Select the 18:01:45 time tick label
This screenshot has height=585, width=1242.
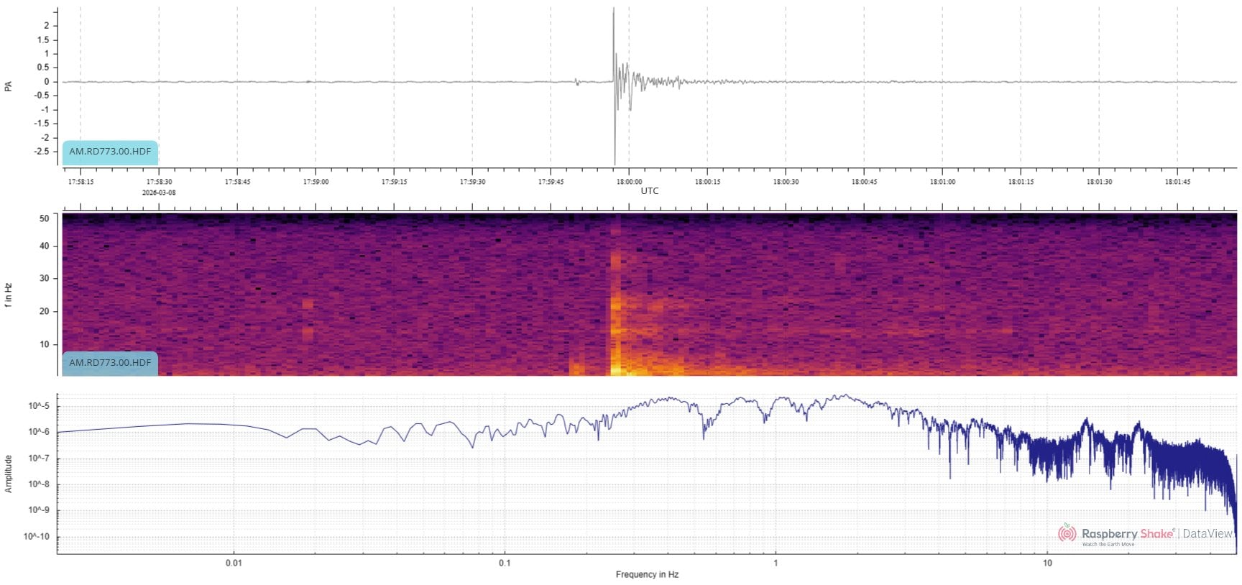(1177, 182)
